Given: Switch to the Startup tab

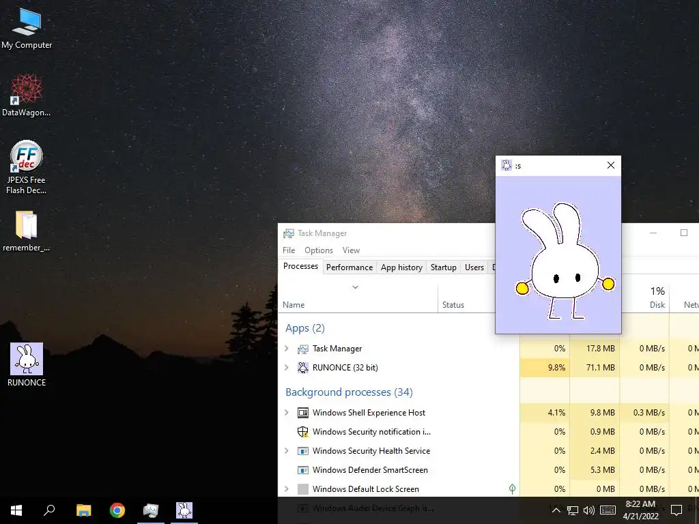Looking at the screenshot, I should 443,267.
